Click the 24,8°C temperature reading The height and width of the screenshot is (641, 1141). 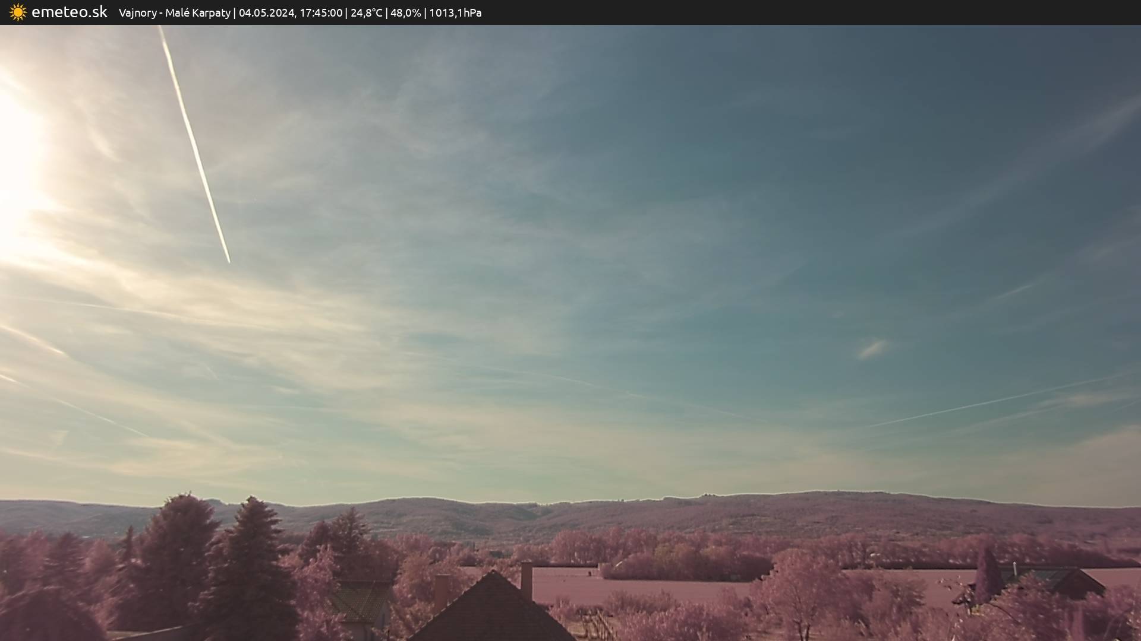click(366, 12)
